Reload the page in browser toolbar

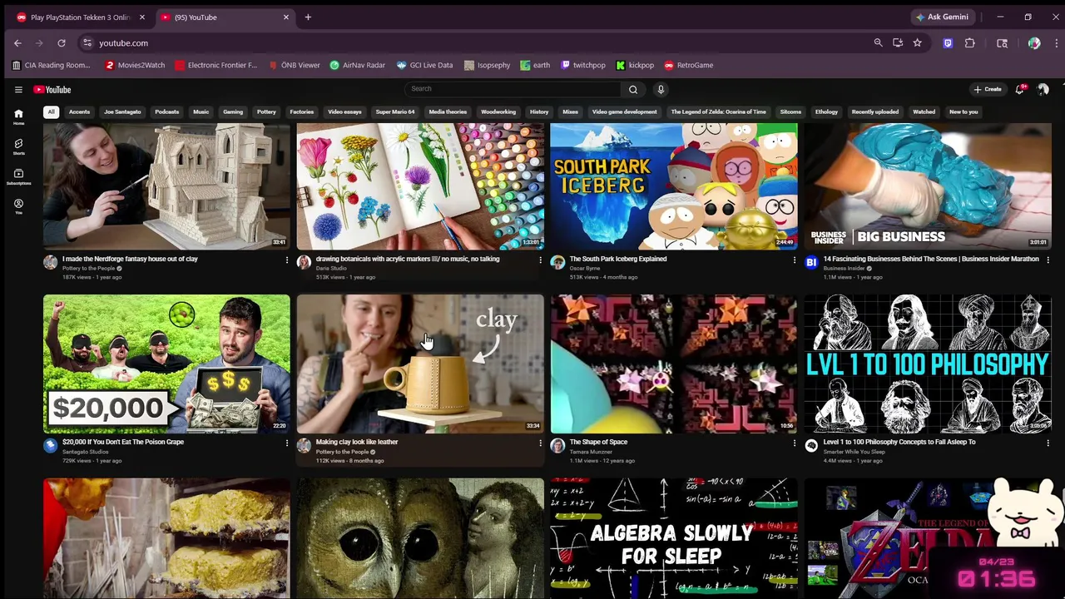(62, 43)
